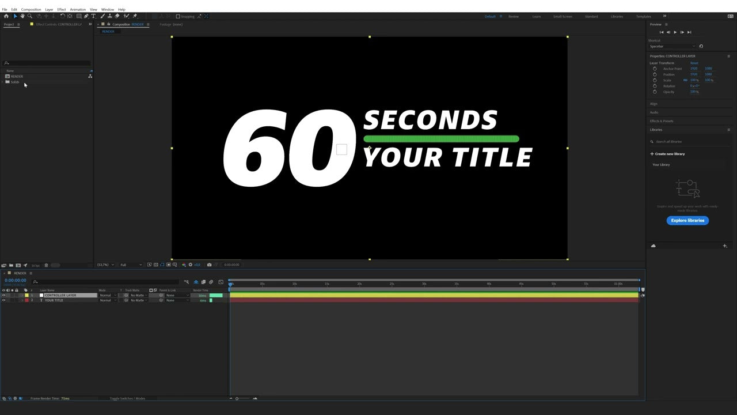Activate the Hand tool

22,16
